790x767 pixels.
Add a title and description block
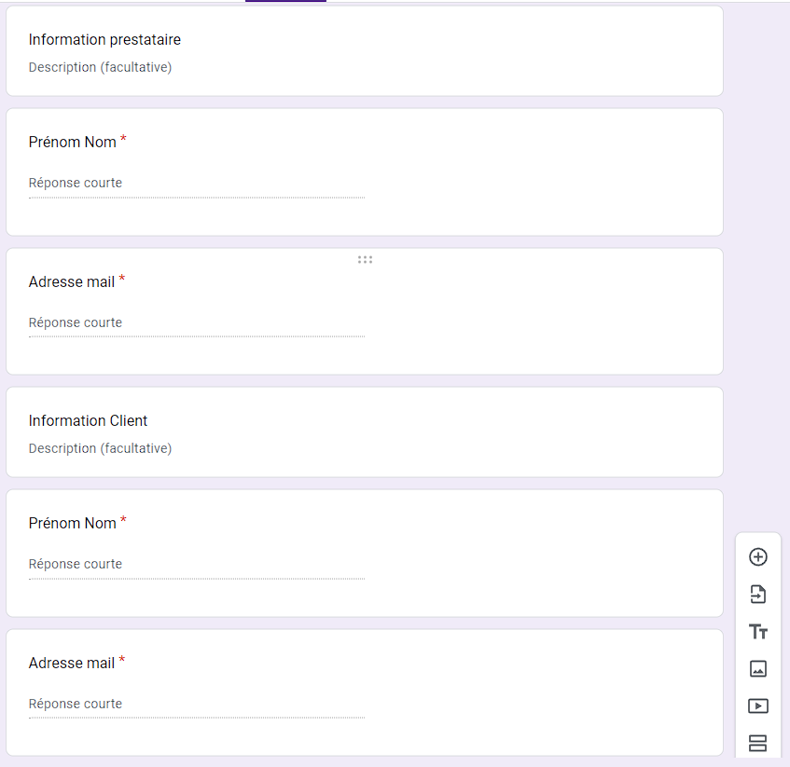pos(758,632)
